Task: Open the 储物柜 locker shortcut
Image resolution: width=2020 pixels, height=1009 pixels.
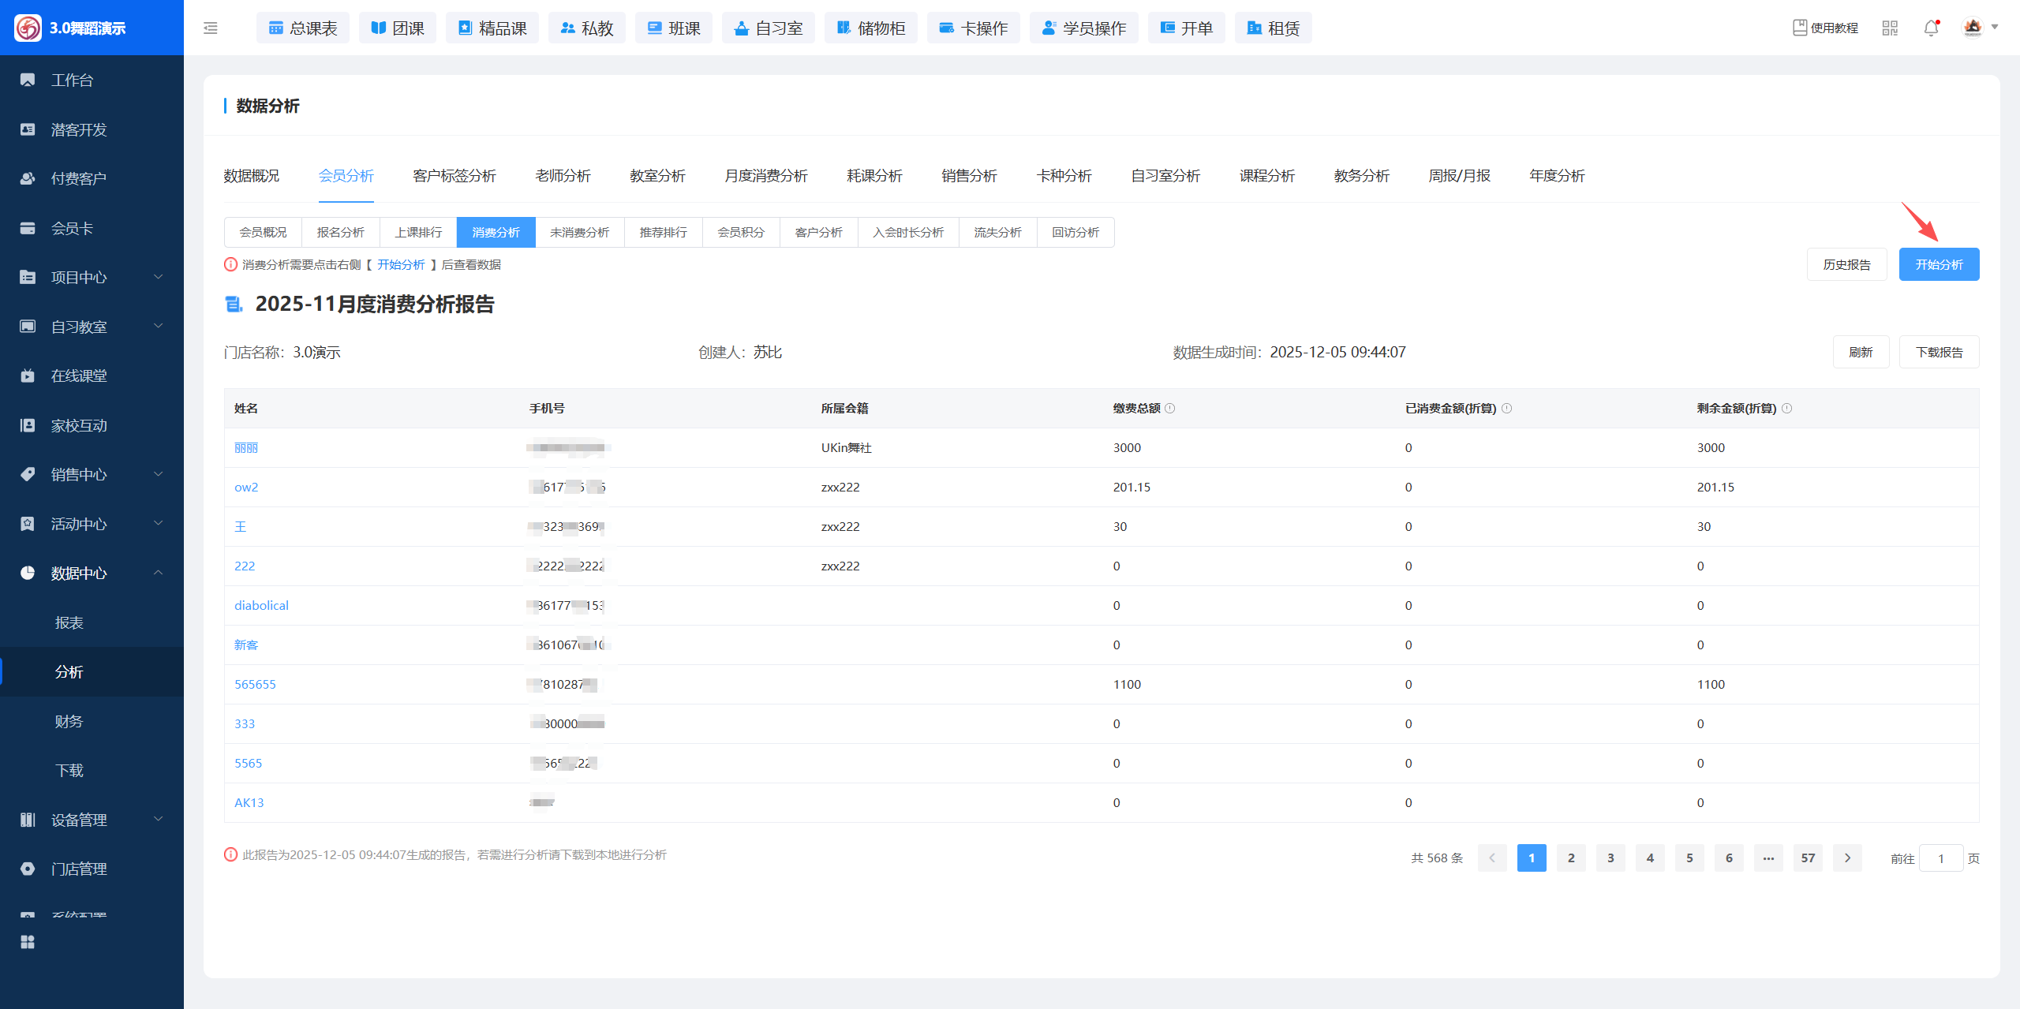Action: [871, 28]
